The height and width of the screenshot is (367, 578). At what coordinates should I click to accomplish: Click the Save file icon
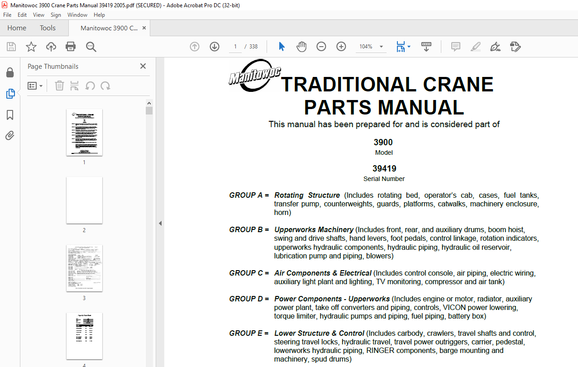11,47
